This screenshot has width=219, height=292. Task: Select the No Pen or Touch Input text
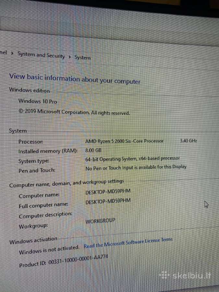coord(136,167)
